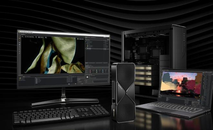Open viewport settings gear icon on monitor
213x130 pixels.
(x=23, y=37)
